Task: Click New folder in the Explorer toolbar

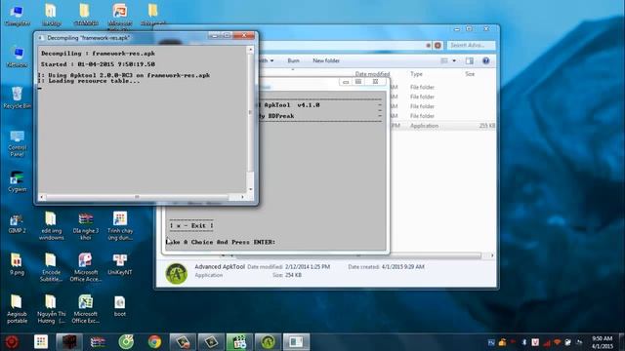Action: coord(326,60)
